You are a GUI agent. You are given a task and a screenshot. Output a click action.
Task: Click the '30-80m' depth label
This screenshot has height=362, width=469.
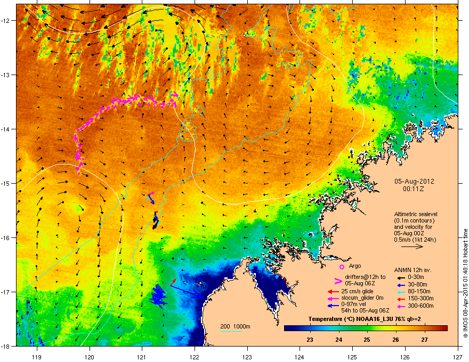point(417,284)
